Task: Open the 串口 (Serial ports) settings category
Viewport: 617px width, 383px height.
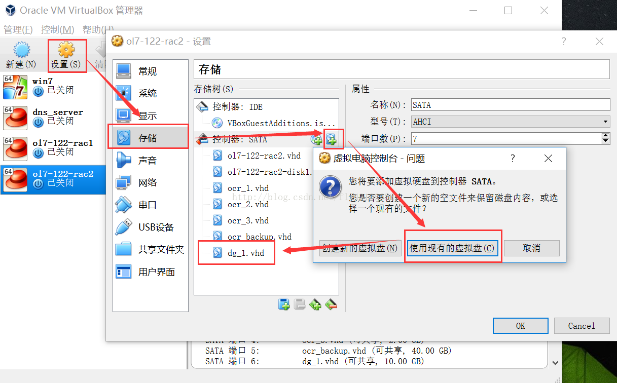Action: point(150,205)
